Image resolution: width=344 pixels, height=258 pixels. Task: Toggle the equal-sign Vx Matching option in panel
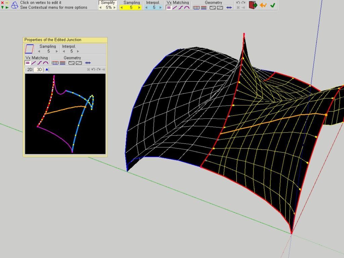pyautogui.click(x=28, y=63)
